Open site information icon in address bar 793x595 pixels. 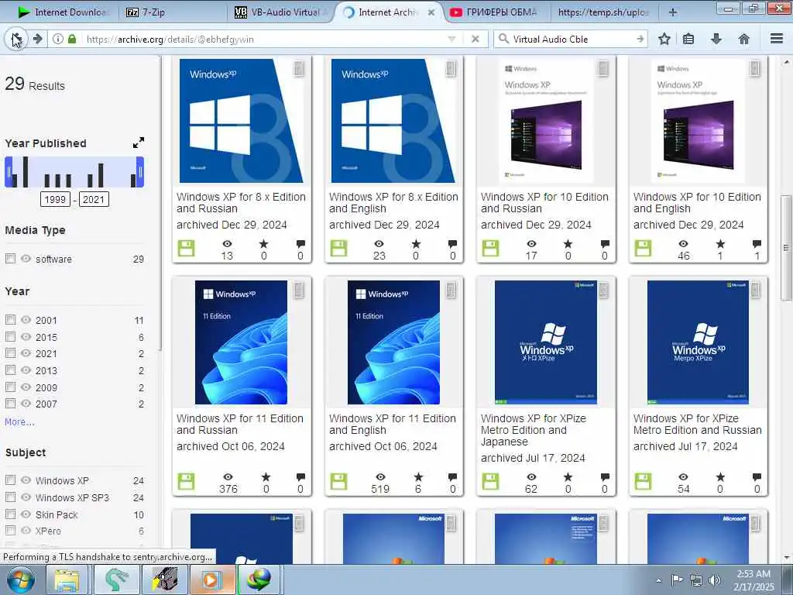point(58,39)
